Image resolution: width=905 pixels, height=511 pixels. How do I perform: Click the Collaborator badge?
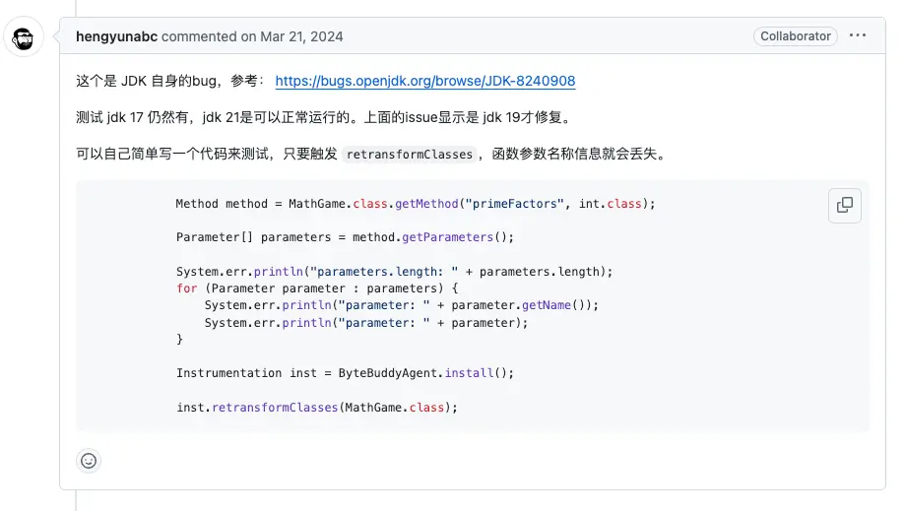796,36
